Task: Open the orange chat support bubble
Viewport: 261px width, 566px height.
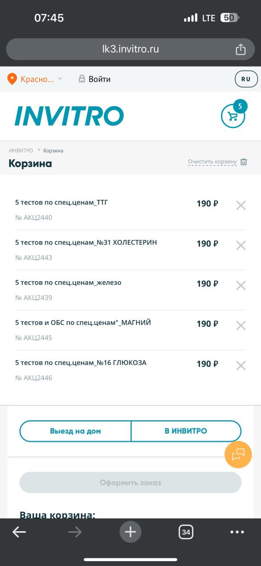Action: coord(238,455)
